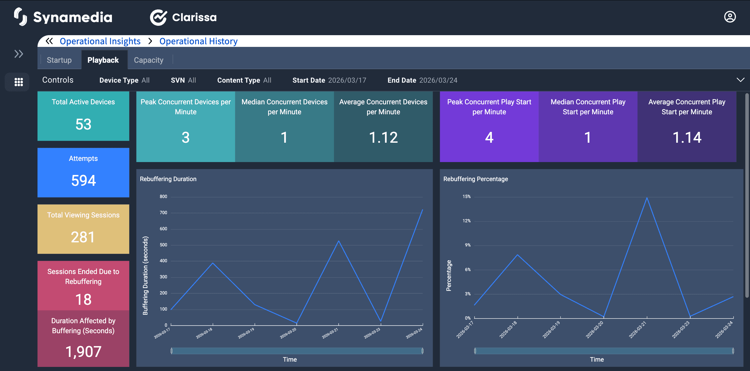Viewport: 750px width, 371px height.
Task: Open the user account profile icon
Action: [730, 17]
